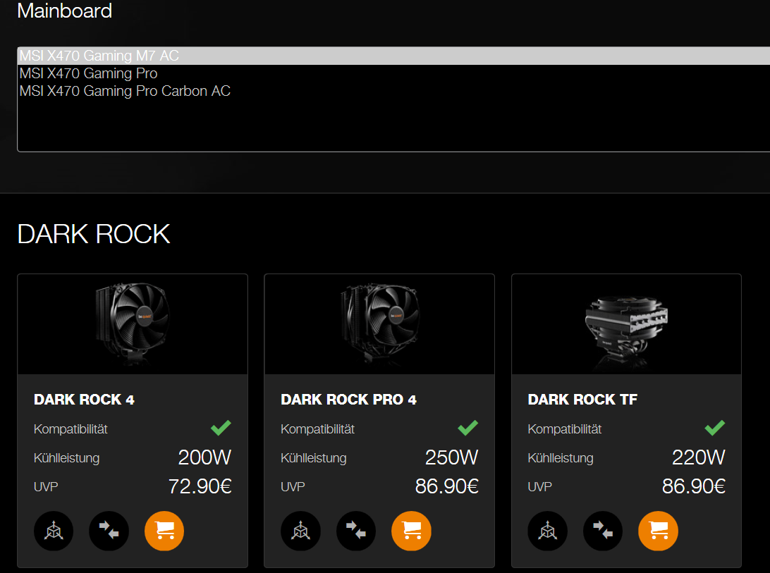
Task: Compare the Dark Rock TF cooler
Action: 603,531
